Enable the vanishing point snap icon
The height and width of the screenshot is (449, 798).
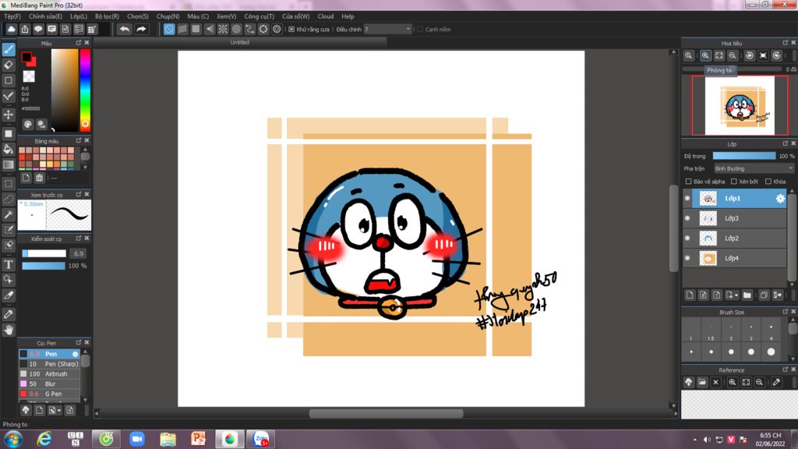click(x=209, y=29)
